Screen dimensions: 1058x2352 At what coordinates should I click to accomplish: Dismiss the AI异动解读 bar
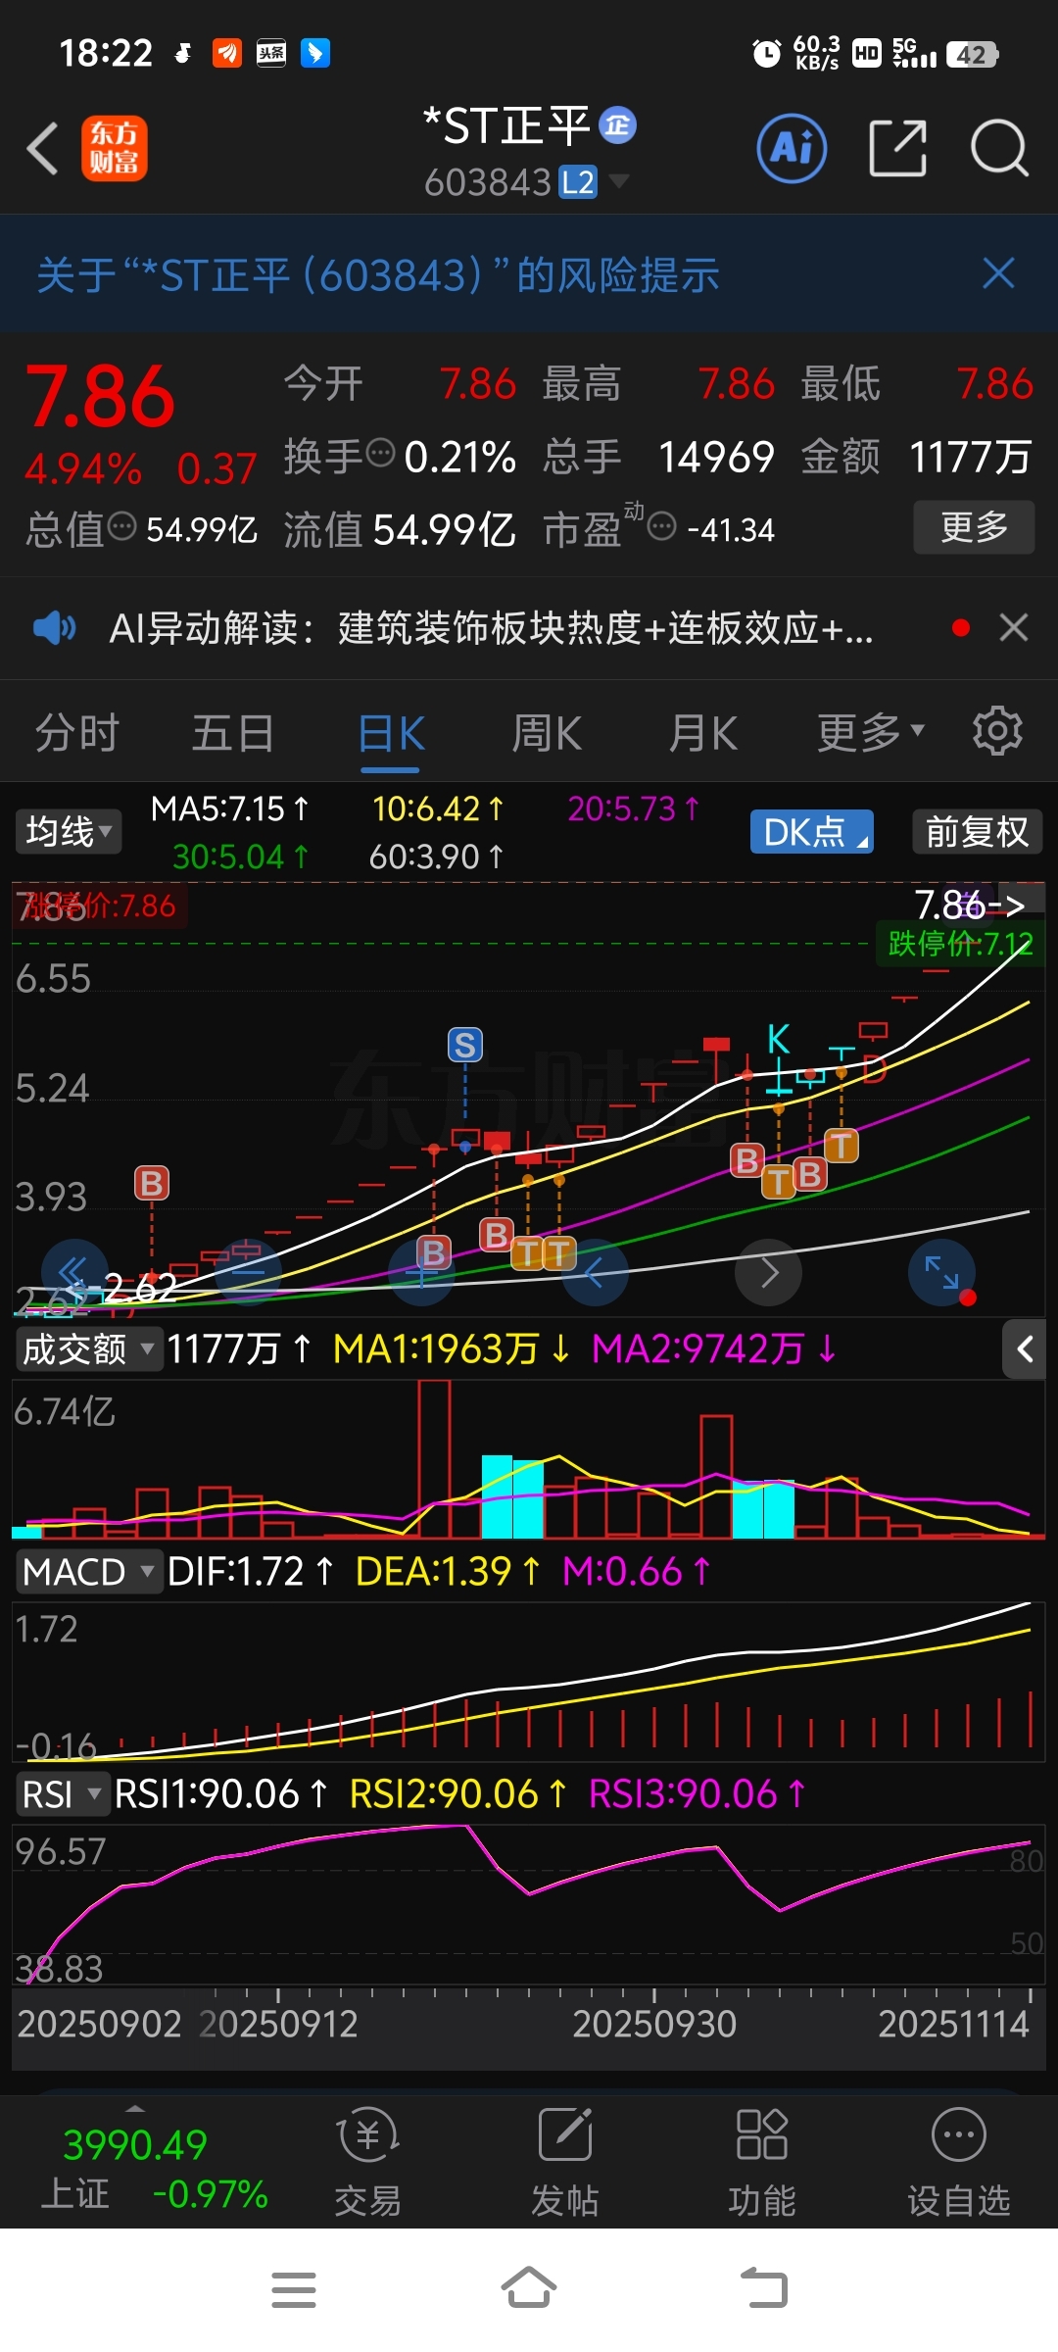[1014, 627]
